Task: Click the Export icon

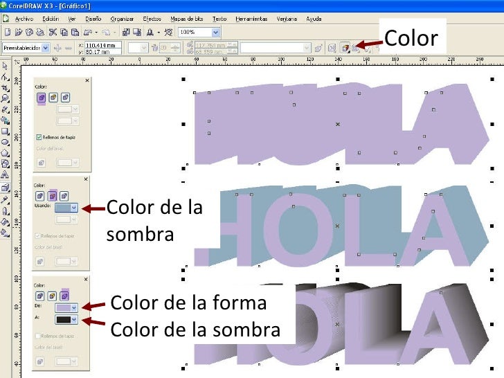Action: pos(137,32)
